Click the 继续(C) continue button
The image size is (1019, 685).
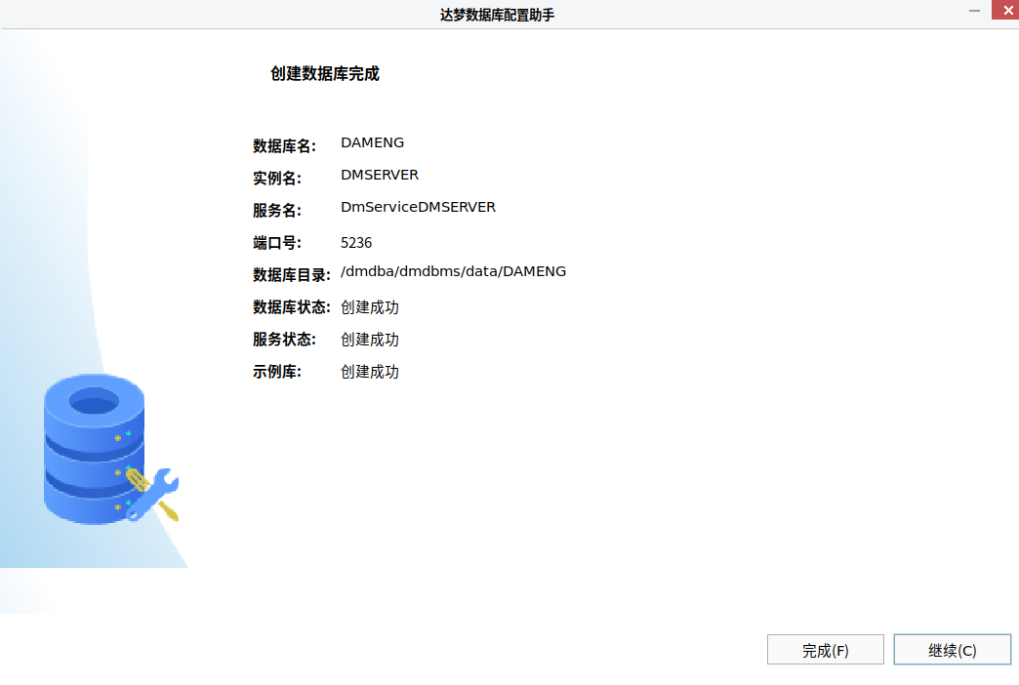click(x=952, y=649)
